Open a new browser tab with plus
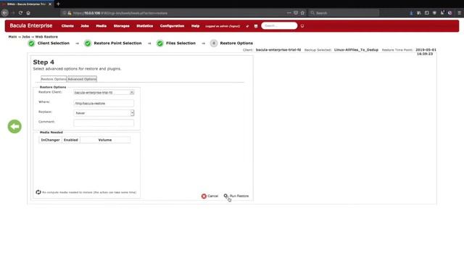 (58, 4)
